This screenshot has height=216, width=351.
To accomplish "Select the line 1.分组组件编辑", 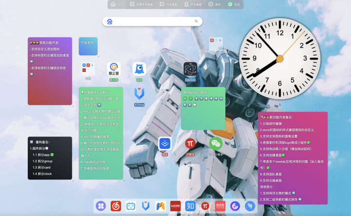I will point(271,123).
